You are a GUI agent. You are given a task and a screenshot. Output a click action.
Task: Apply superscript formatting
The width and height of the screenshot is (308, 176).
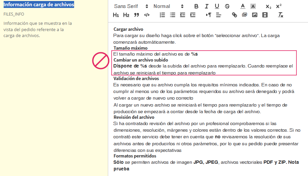tap(279, 6)
